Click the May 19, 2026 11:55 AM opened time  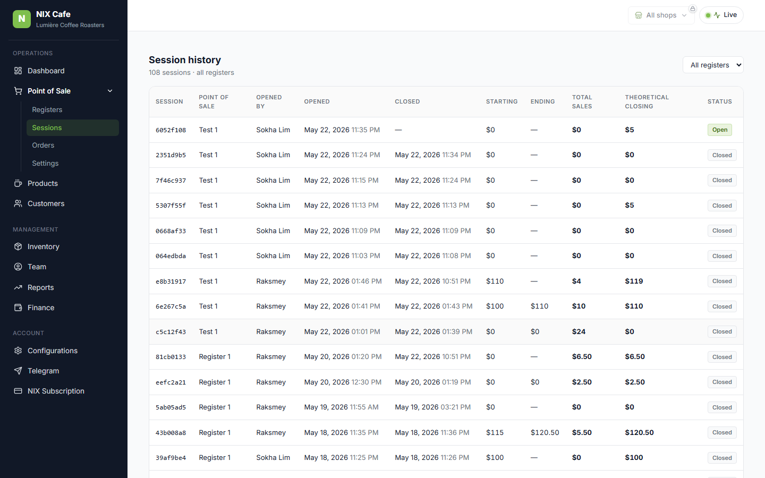click(x=341, y=407)
